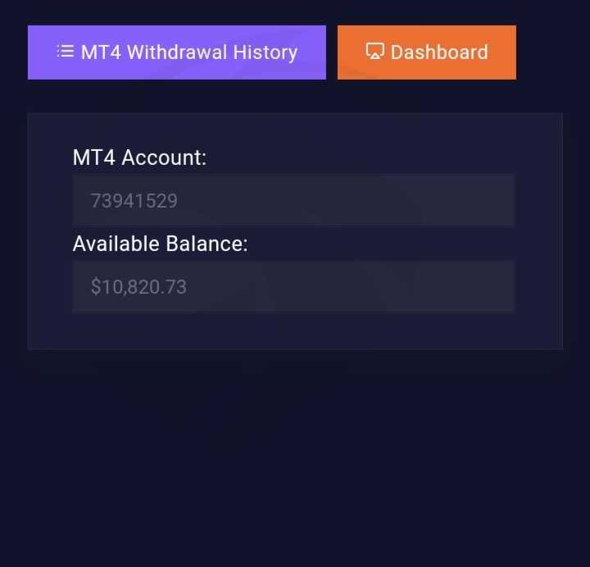Click empty right area of Available Balance field
Screen dimensions: 590x567
tap(376, 286)
